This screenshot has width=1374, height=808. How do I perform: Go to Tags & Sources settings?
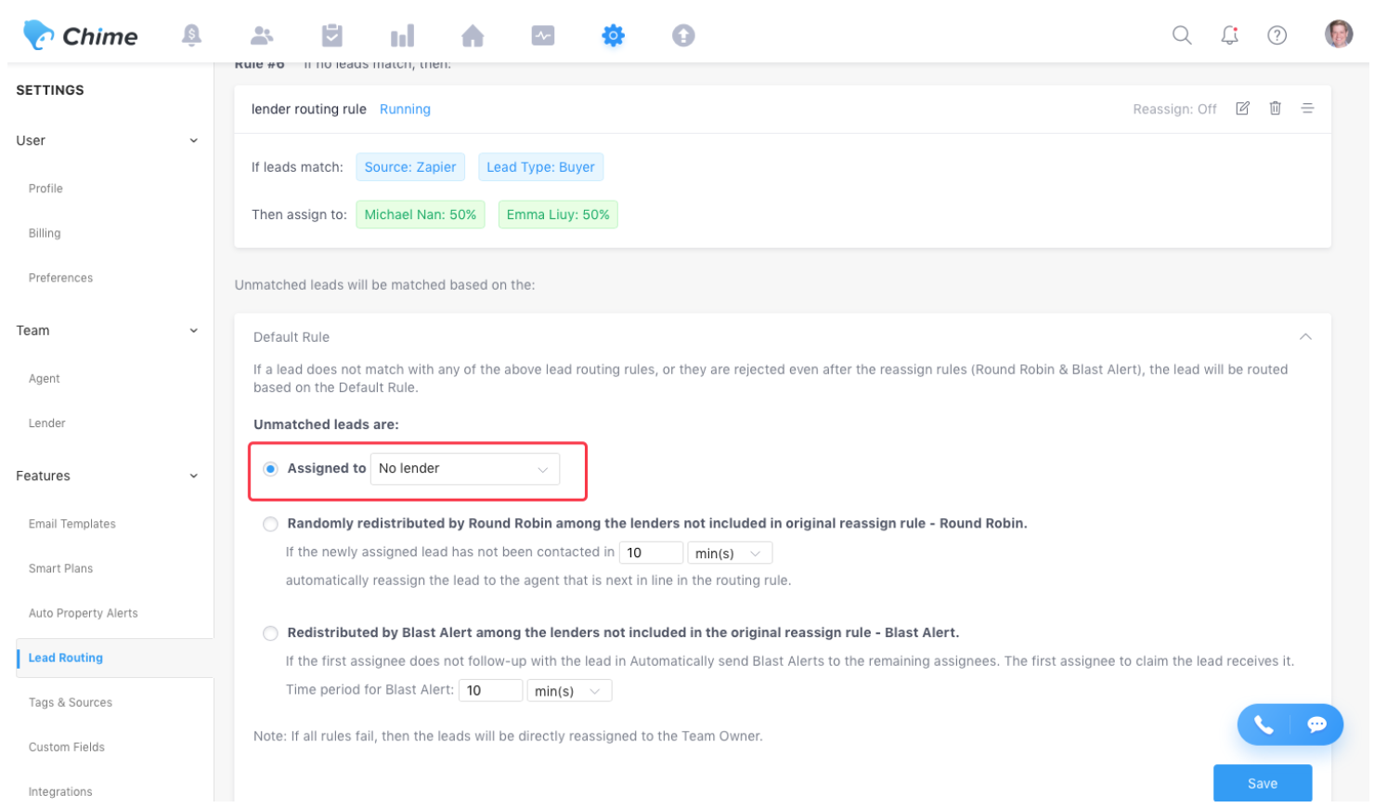click(71, 703)
